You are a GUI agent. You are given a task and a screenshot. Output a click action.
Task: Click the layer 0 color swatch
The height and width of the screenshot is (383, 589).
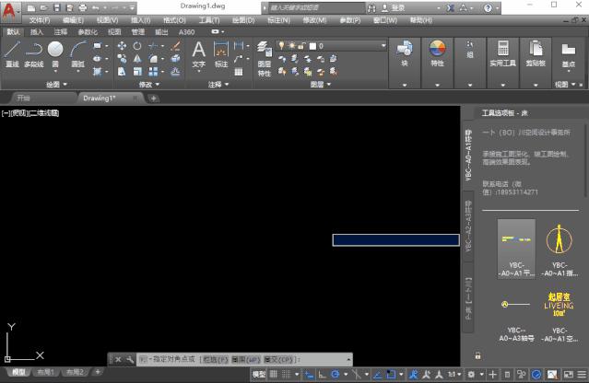(313, 45)
